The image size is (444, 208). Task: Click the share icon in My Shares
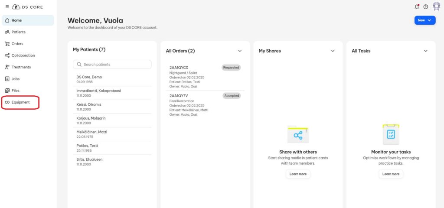[x=298, y=135]
